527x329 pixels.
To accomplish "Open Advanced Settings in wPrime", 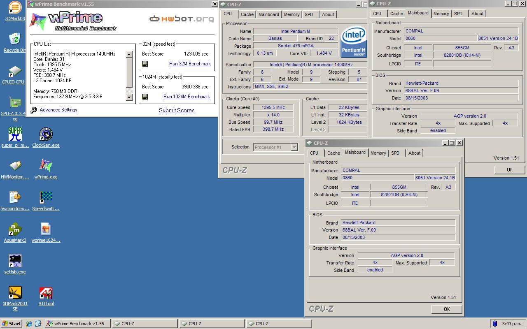I will [58, 110].
